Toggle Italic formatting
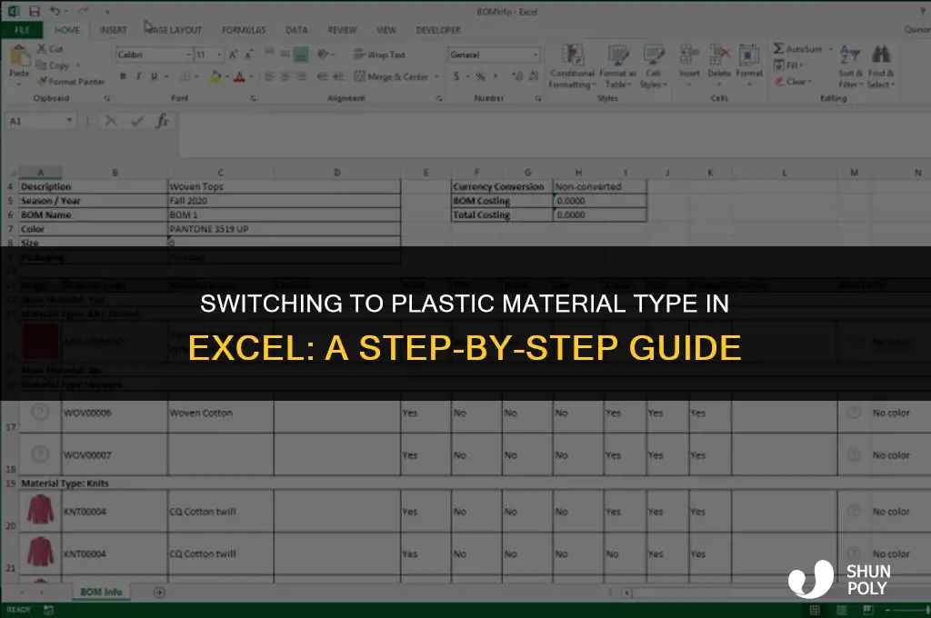Viewport: 931px width, 618px height. 138,76
